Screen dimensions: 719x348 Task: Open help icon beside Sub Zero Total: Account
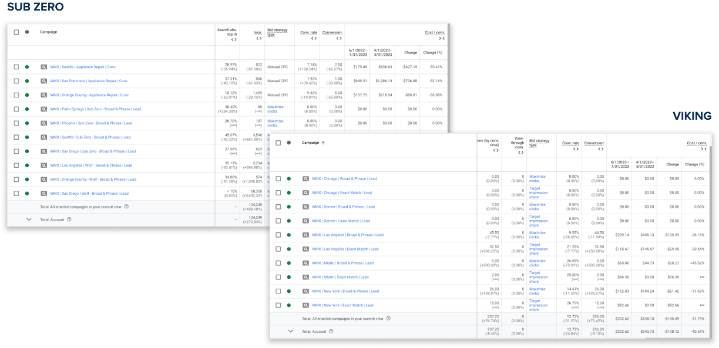click(x=69, y=219)
